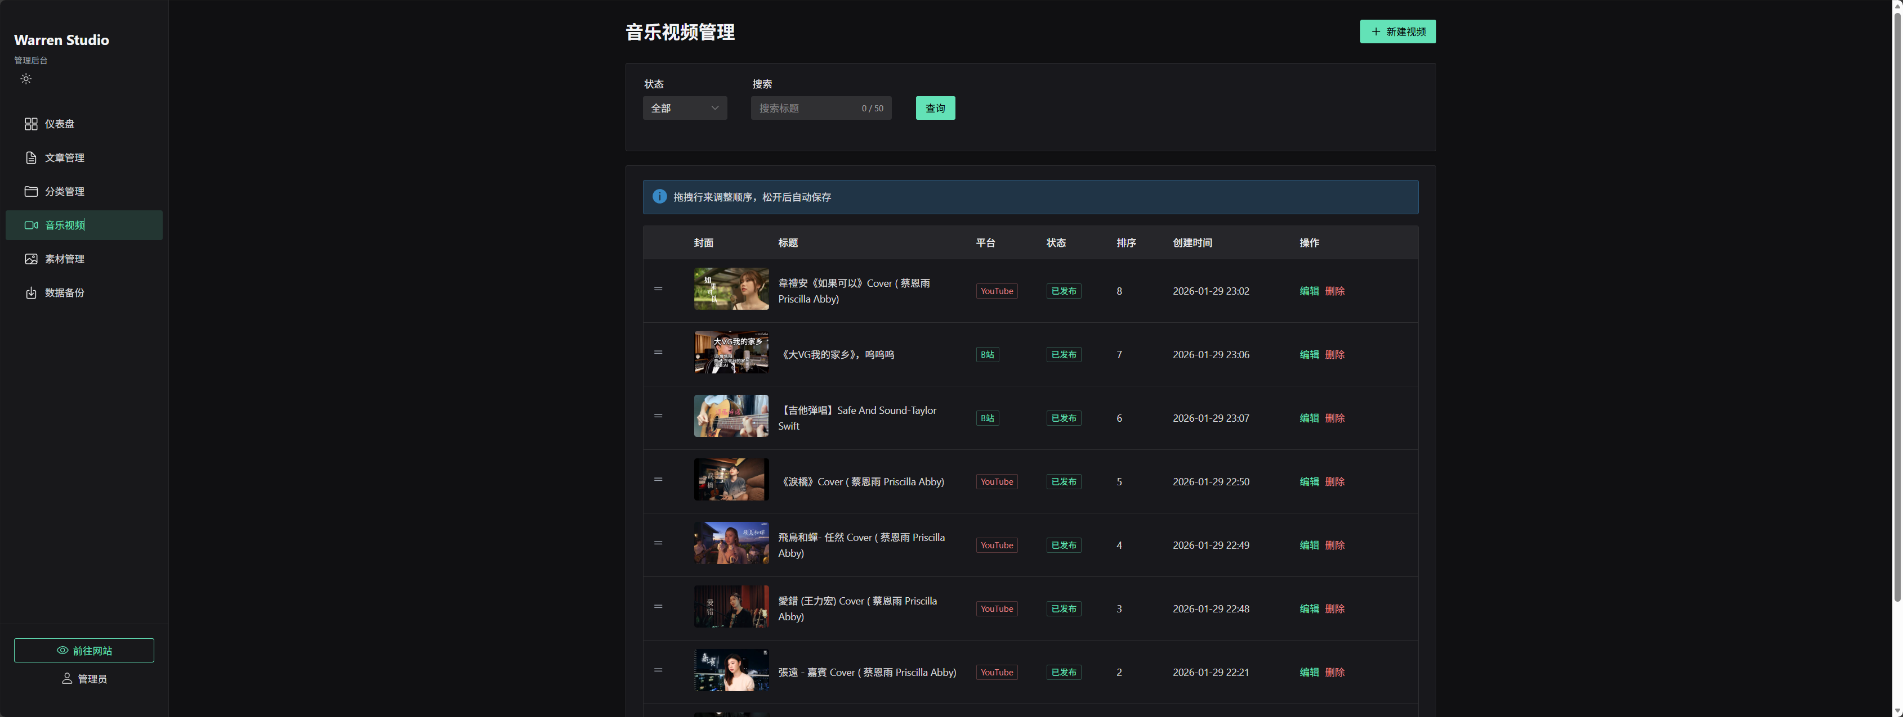Click the category management folder icon

pos(31,191)
